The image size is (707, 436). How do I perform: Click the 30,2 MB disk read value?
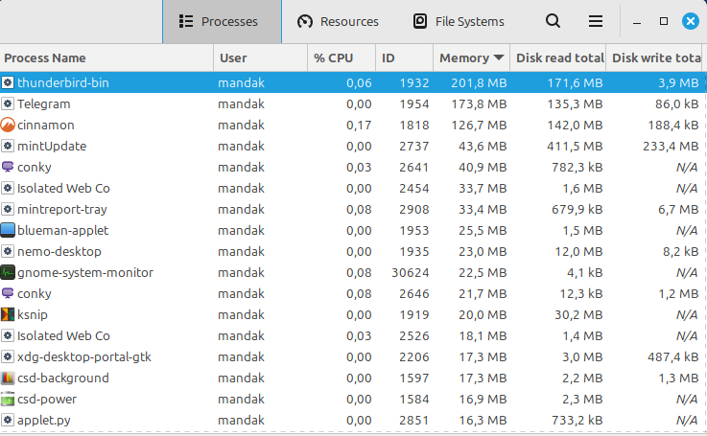pyautogui.click(x=578, y=315)
